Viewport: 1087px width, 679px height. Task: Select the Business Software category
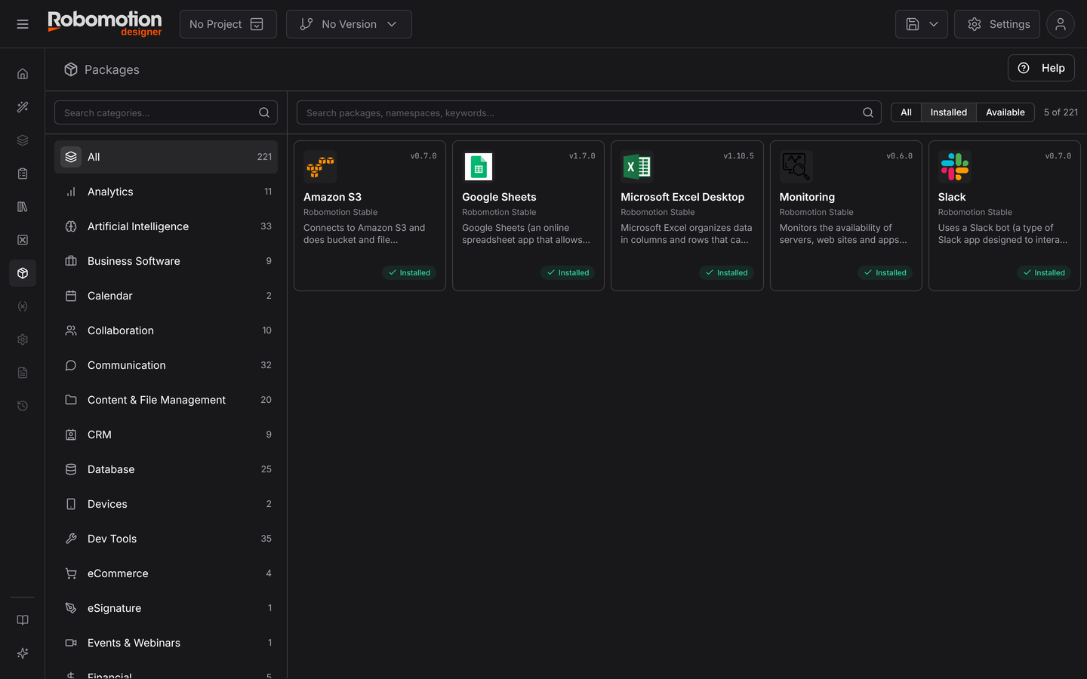point(166,261)
